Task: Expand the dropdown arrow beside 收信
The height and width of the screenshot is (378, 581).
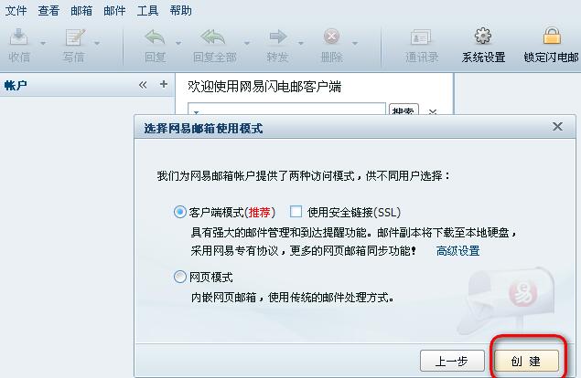Action: (43, 43)
